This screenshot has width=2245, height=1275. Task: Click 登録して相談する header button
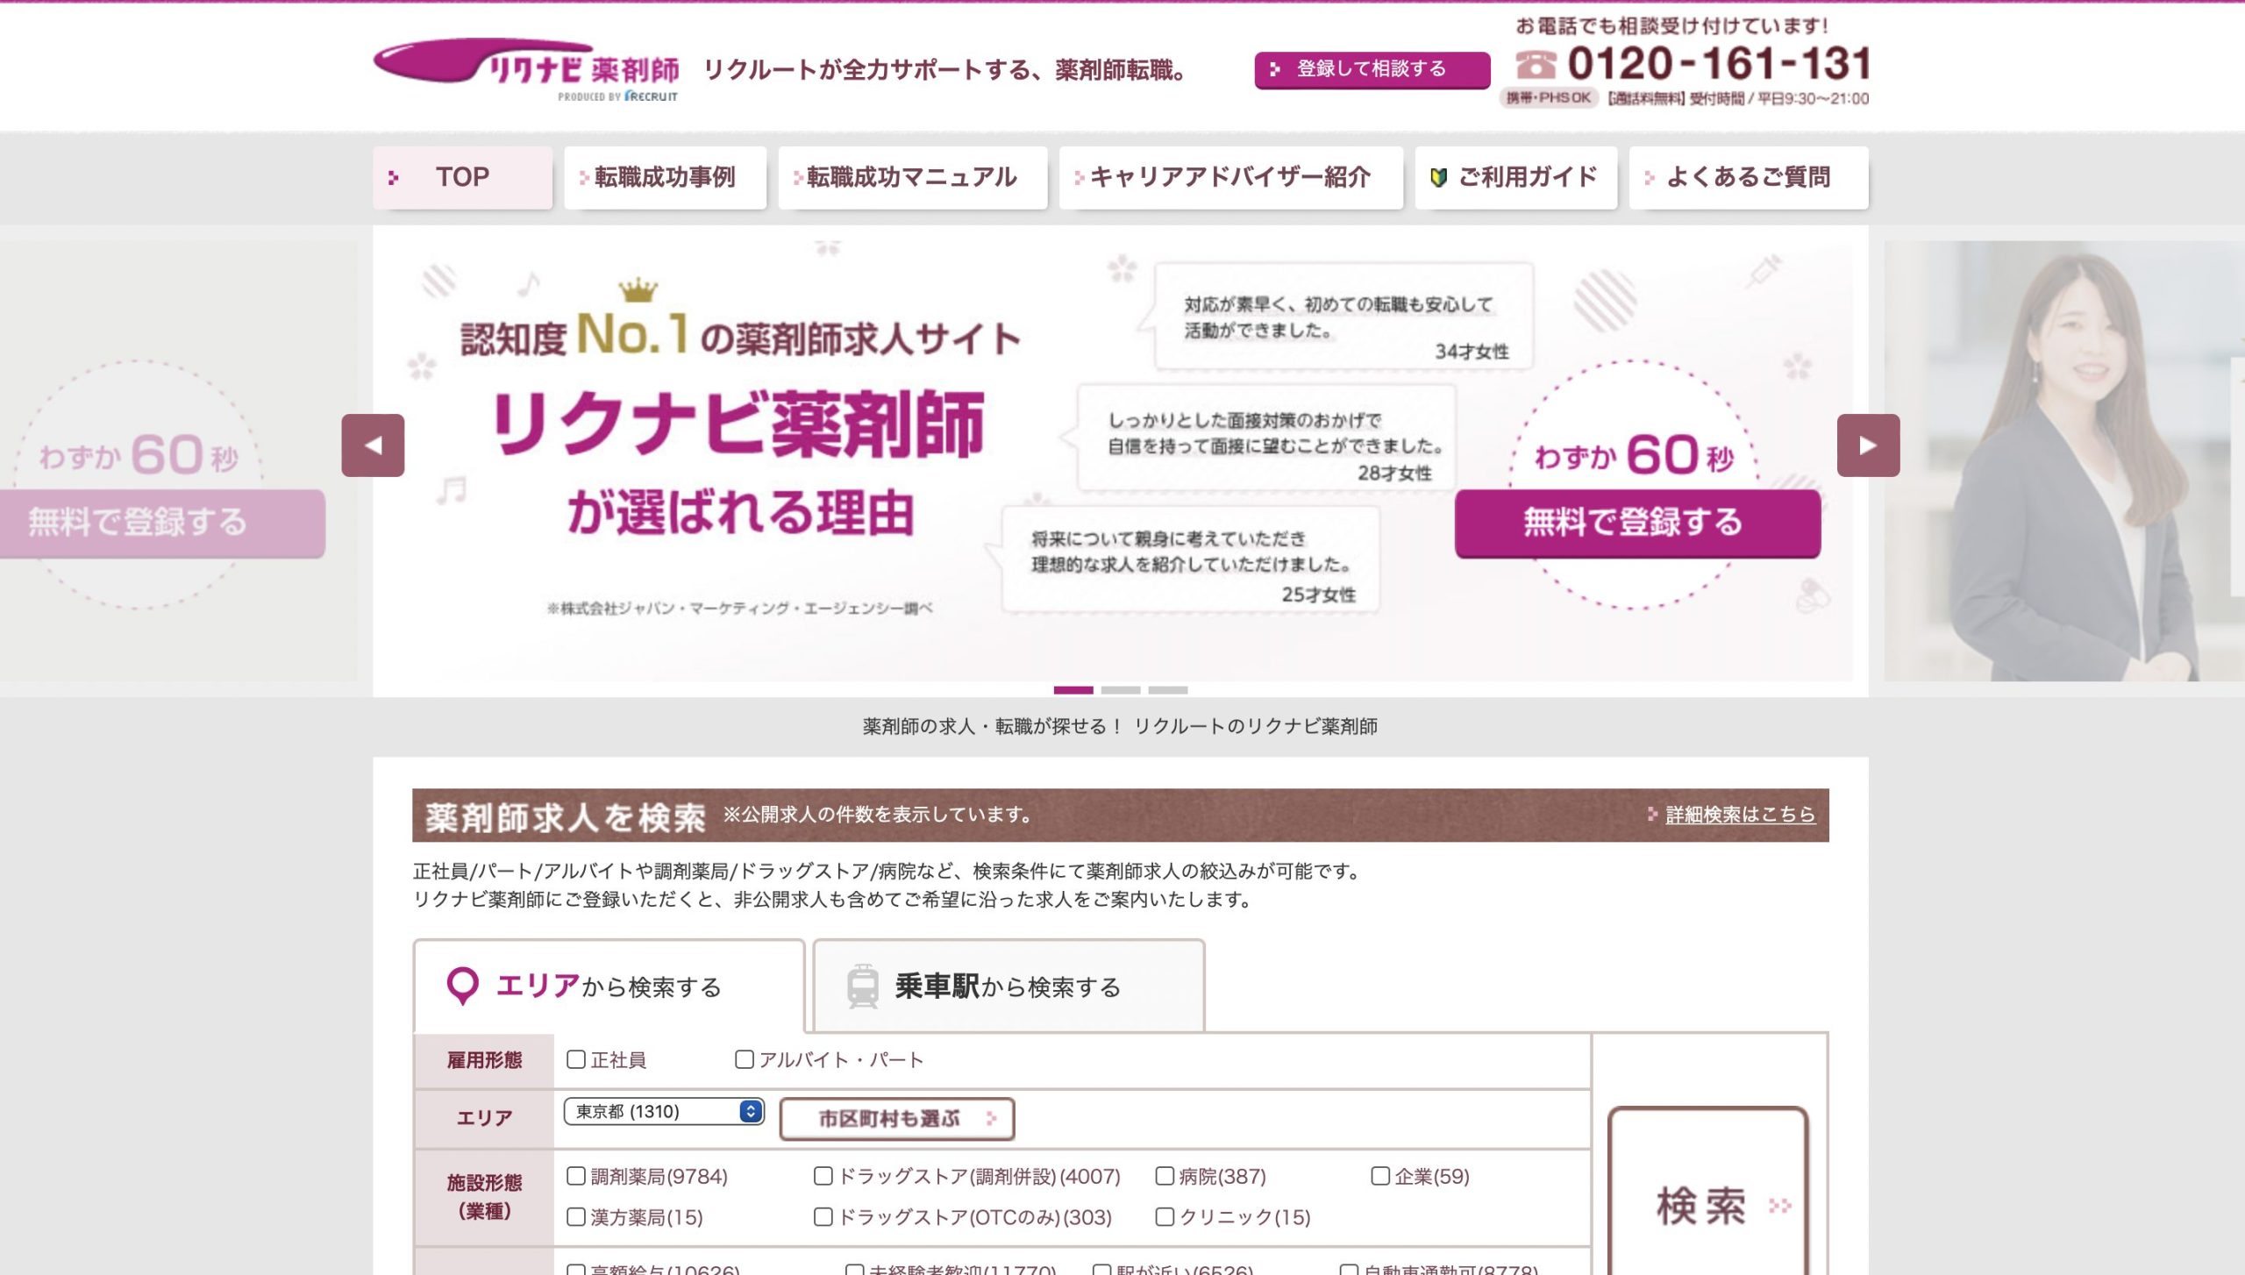coord(1372,69)
